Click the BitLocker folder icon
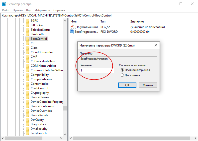198x141 pixels. 27,25
